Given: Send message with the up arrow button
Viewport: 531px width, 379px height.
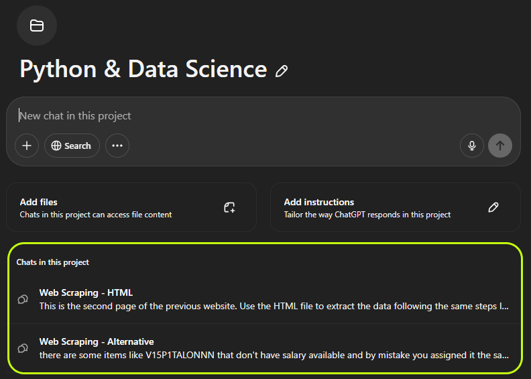Looking at the screenshot, I should click(x=500, y=146).
